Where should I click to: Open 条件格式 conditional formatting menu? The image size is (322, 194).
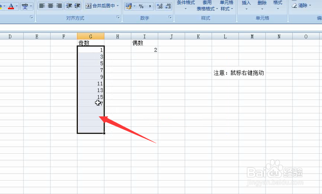[x=185, y=5]
